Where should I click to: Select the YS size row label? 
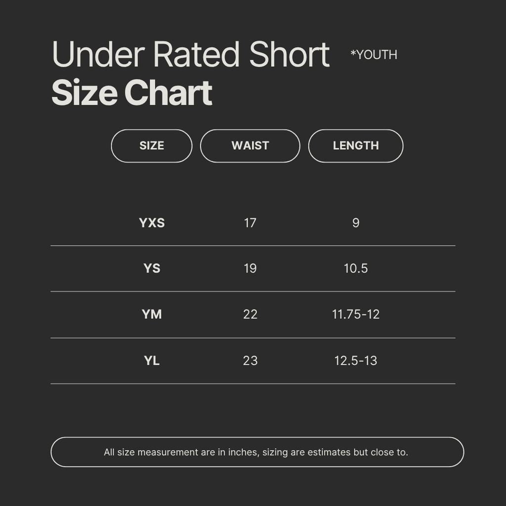point(152,268)
